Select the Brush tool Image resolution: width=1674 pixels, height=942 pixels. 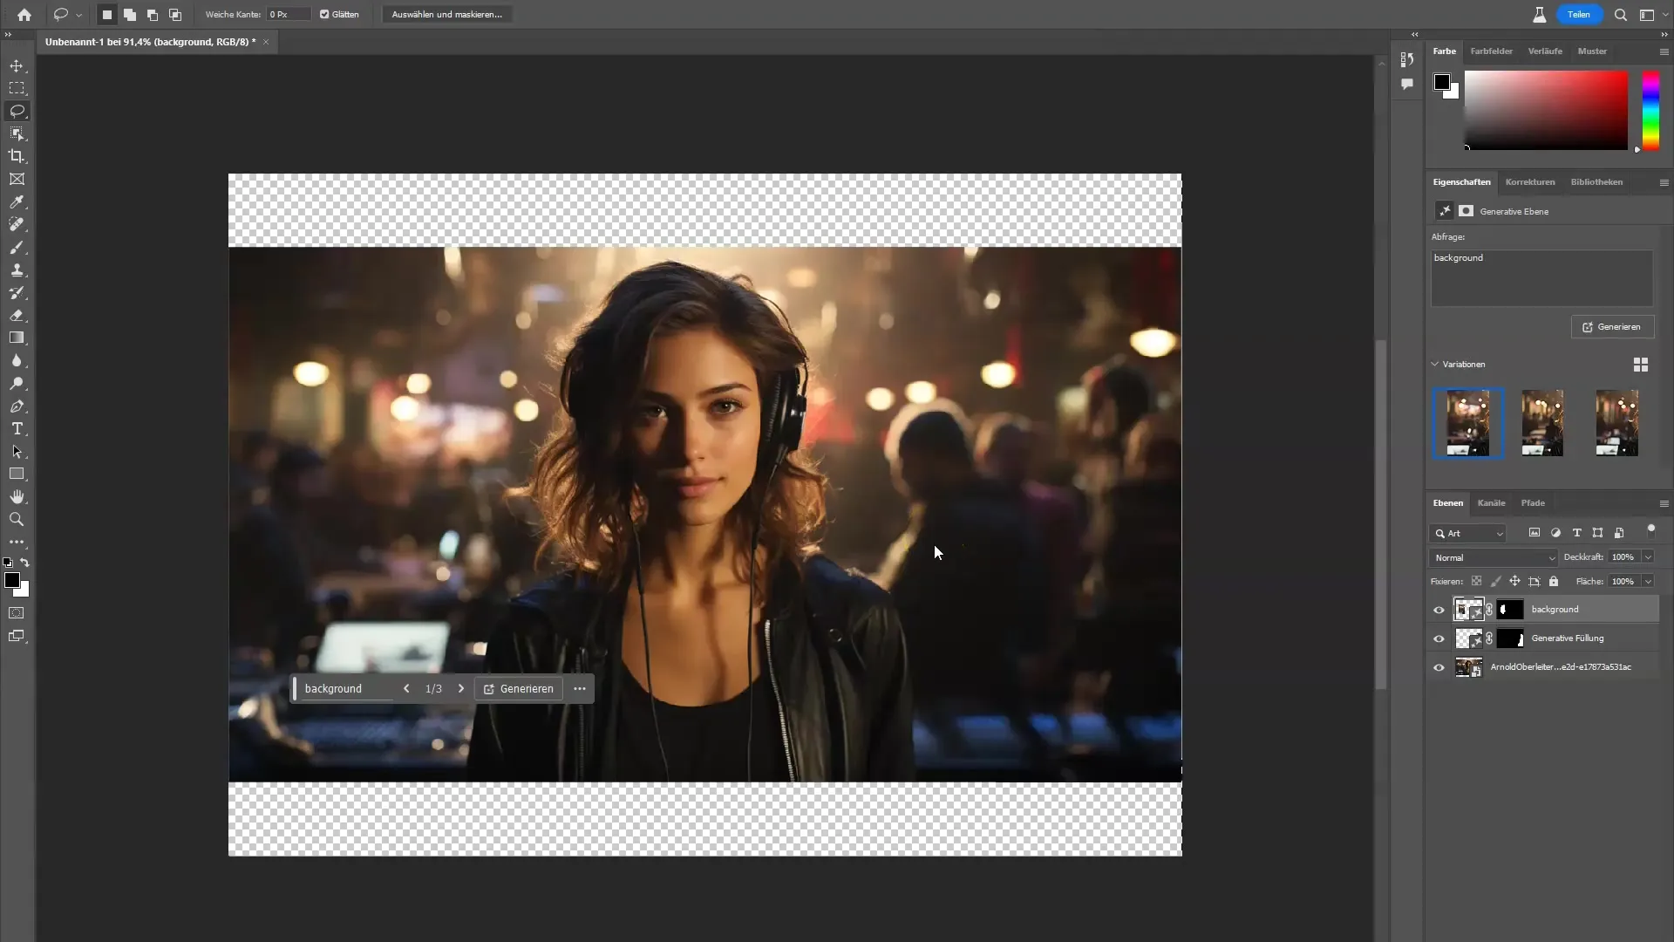pyautogui.click(x=17, y=247)
